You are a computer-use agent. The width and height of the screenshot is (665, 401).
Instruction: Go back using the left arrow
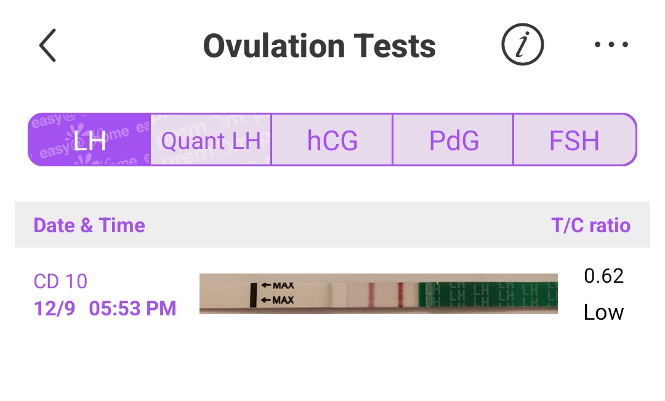(x=47, y=46)
